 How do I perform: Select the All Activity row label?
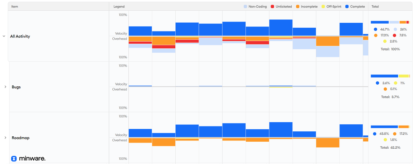(x=20, y=36)
